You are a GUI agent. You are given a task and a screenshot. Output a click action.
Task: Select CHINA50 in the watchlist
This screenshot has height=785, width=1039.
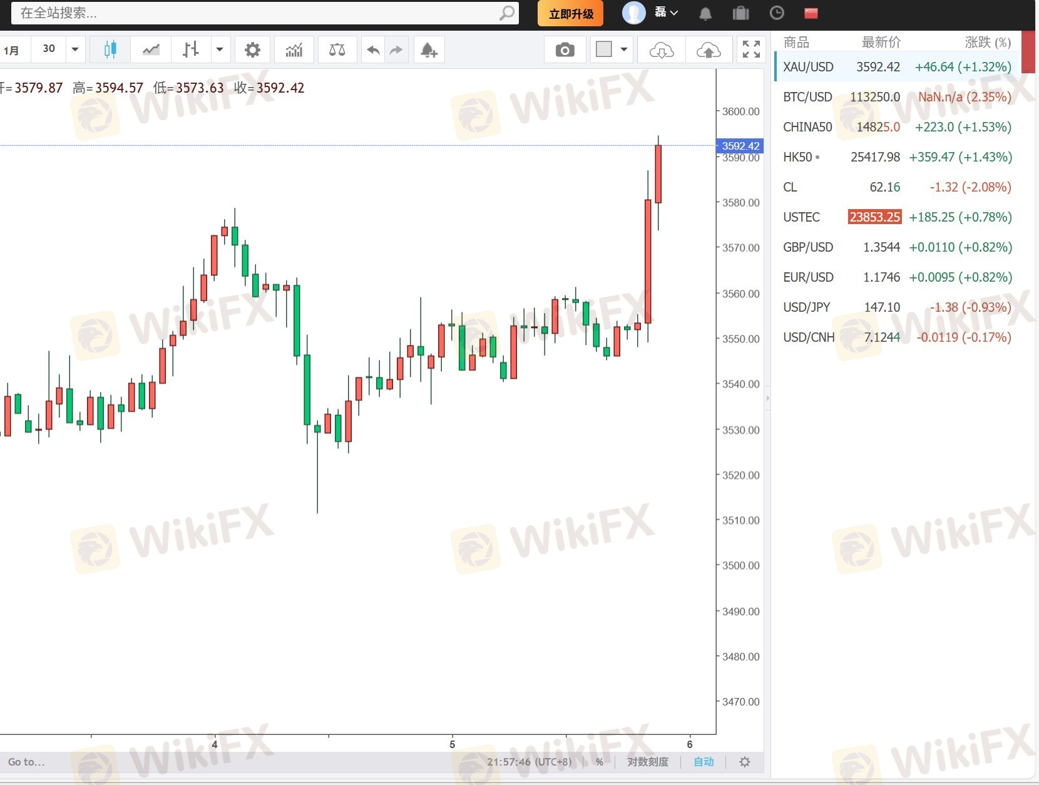(897, 127)
